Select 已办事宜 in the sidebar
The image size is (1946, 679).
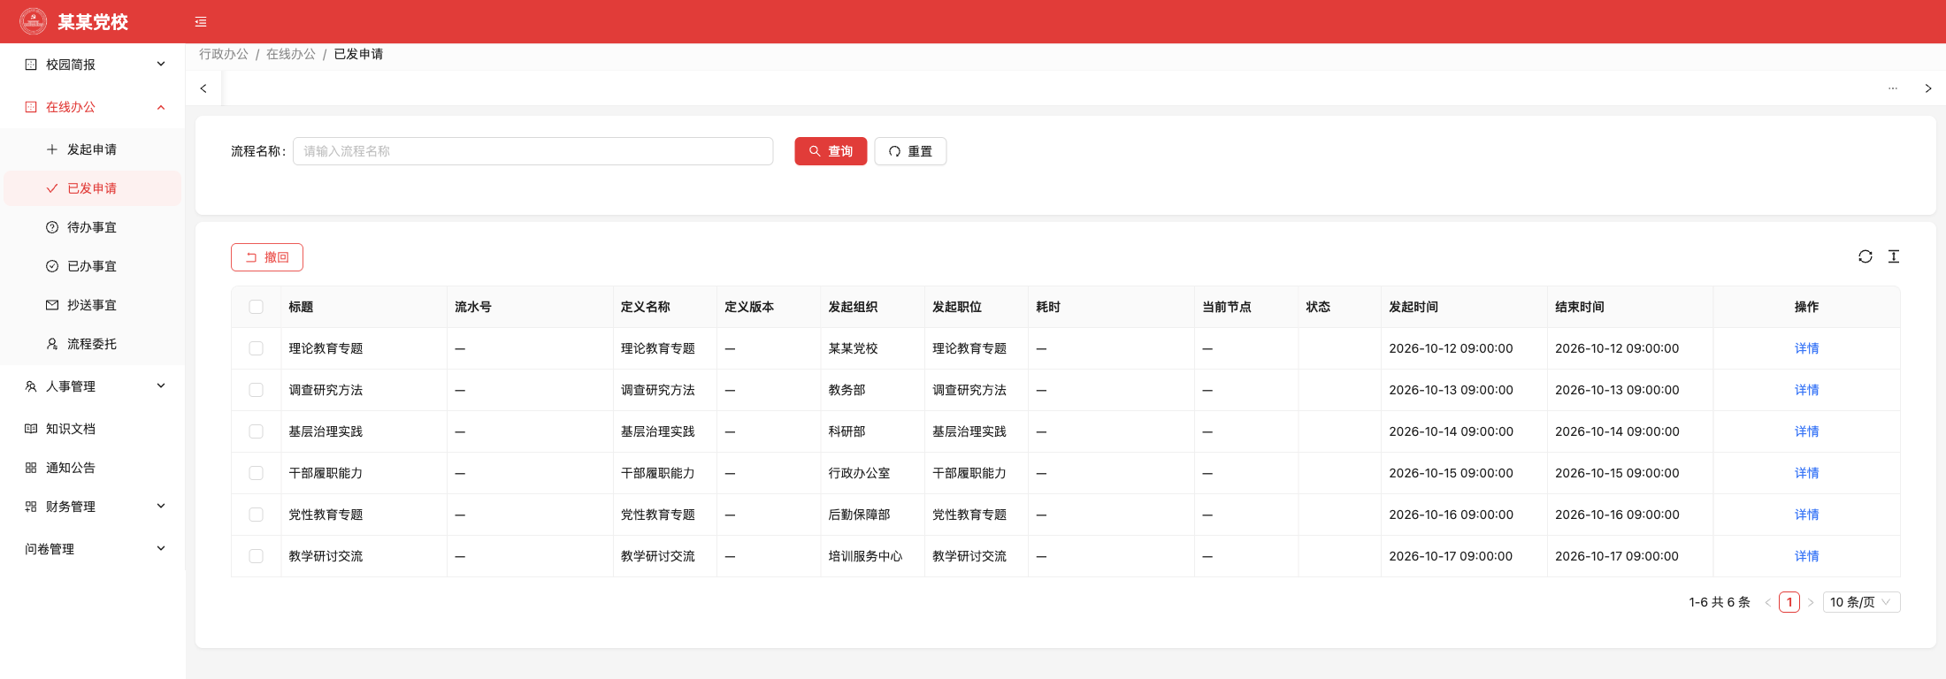point(93,266)
